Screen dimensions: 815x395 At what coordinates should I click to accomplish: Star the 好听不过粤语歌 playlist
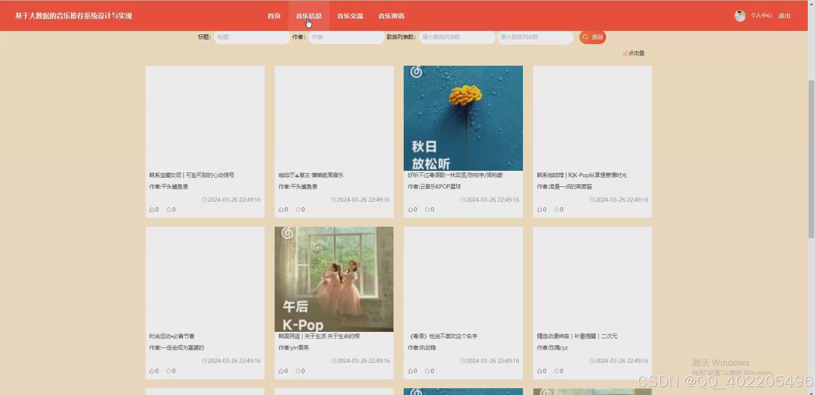coord(429,209)
